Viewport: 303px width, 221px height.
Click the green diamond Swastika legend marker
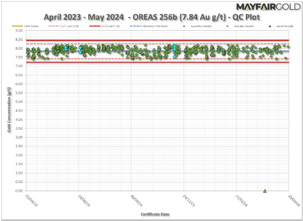coord(184,26)
